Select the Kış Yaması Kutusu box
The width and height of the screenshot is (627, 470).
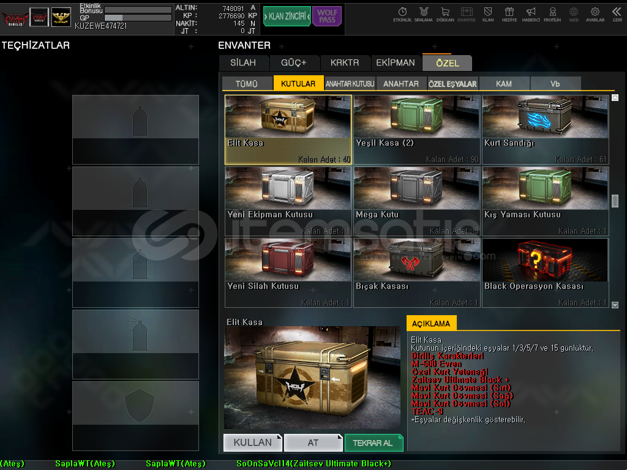[x=546, y=201]
